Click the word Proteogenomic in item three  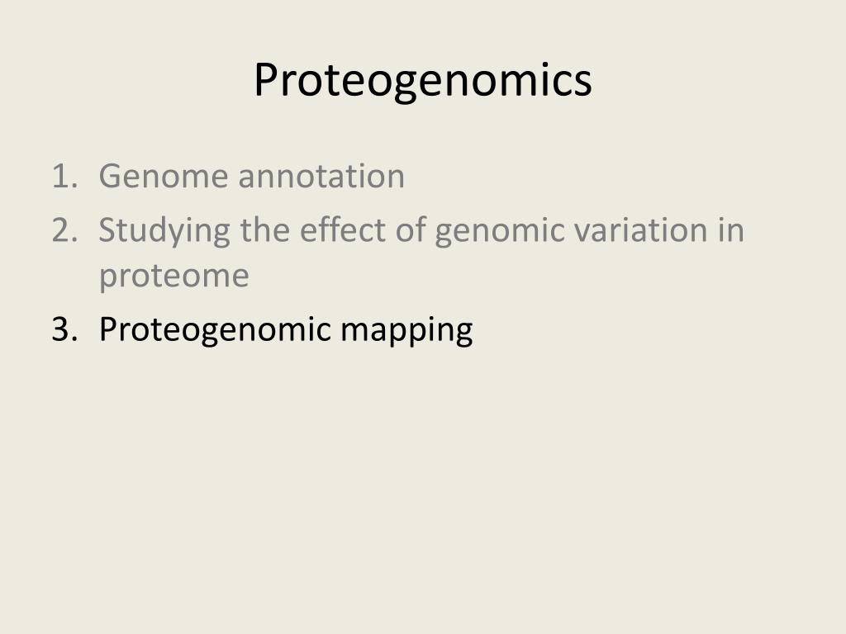coord(215,330)
